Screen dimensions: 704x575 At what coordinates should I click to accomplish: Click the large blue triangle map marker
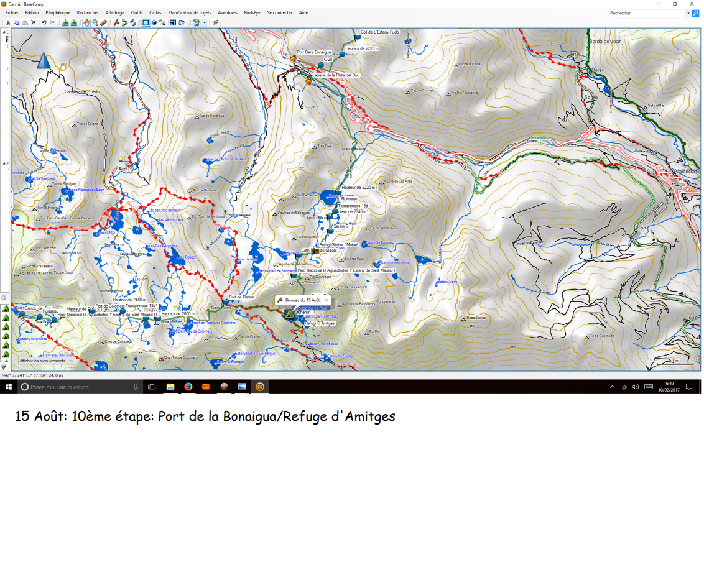(44, 60)
